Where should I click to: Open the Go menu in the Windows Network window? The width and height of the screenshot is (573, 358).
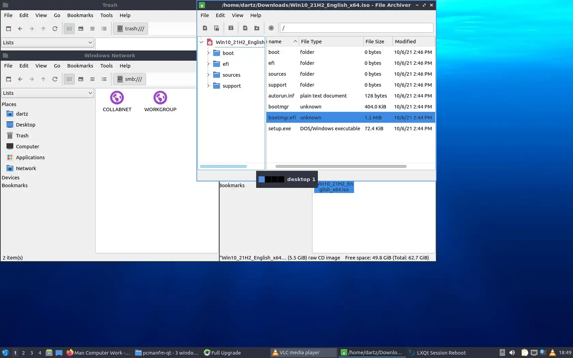[x=57, y=66]
